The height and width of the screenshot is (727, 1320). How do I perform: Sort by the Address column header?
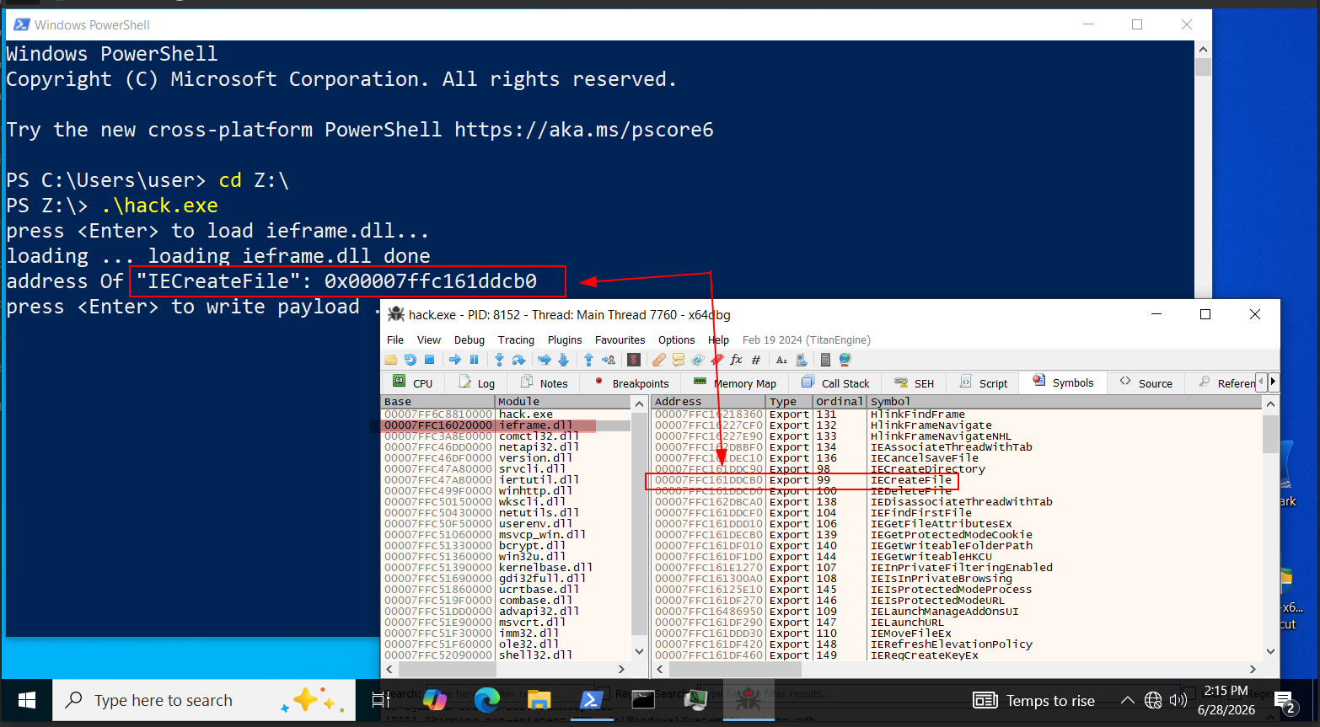708,402
